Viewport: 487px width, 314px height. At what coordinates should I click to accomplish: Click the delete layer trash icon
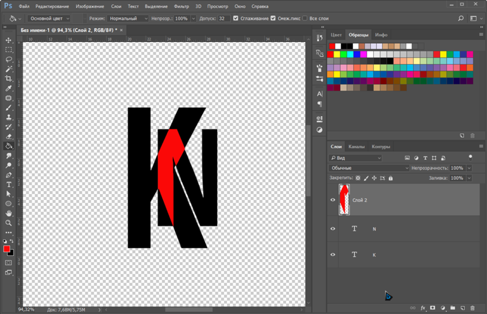tap(472, 309)
